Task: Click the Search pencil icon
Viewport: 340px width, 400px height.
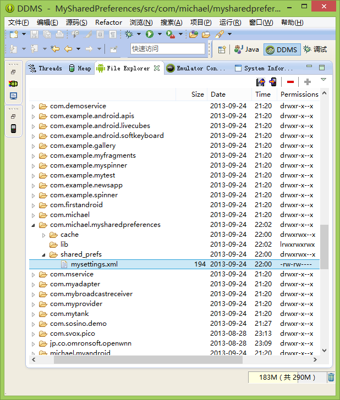Action: 220,34
